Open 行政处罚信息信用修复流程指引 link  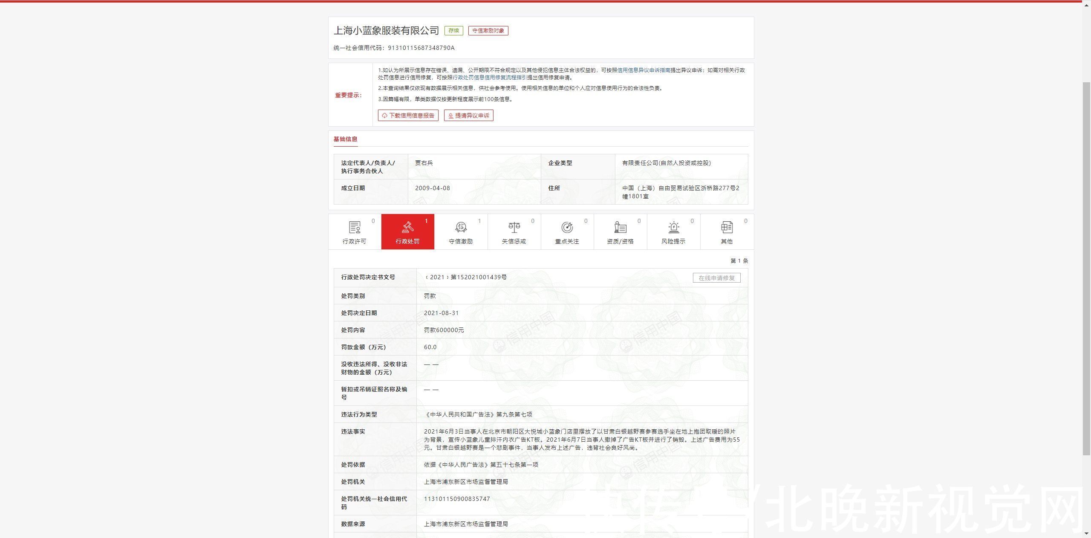pos(489,78)
